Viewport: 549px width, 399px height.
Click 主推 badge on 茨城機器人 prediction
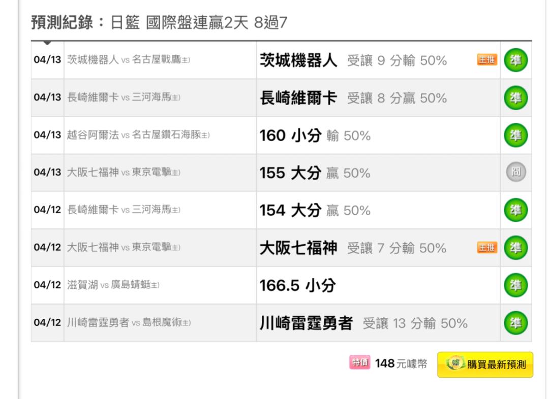487,60
